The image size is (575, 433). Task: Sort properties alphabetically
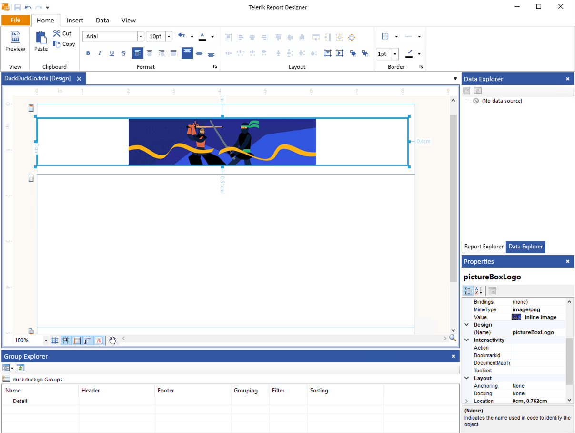[x=479, y=290]
